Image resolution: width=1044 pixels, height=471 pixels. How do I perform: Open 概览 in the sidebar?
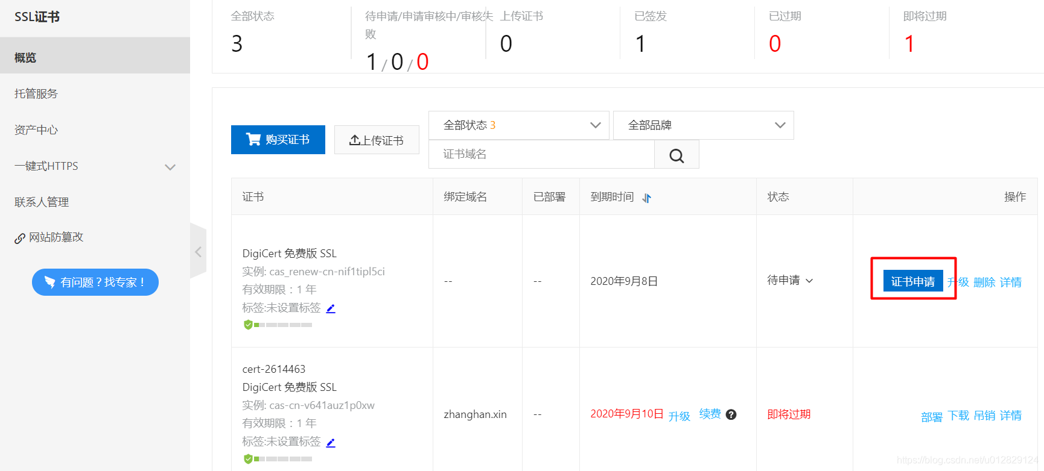[95, 55]
